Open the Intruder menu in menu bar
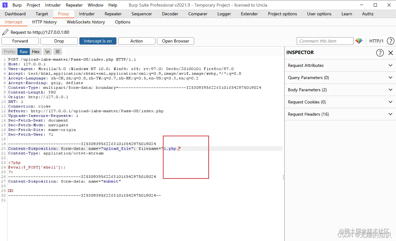This screenshot has height=241, width=396. pyautogui.click(x=53, y=5)
